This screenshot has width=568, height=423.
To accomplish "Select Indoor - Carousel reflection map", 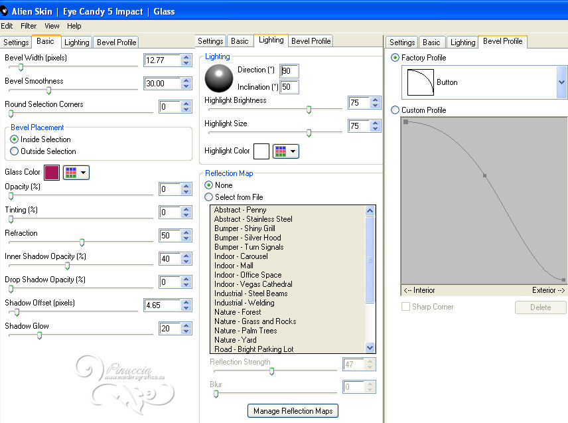I will pos(241,256).
